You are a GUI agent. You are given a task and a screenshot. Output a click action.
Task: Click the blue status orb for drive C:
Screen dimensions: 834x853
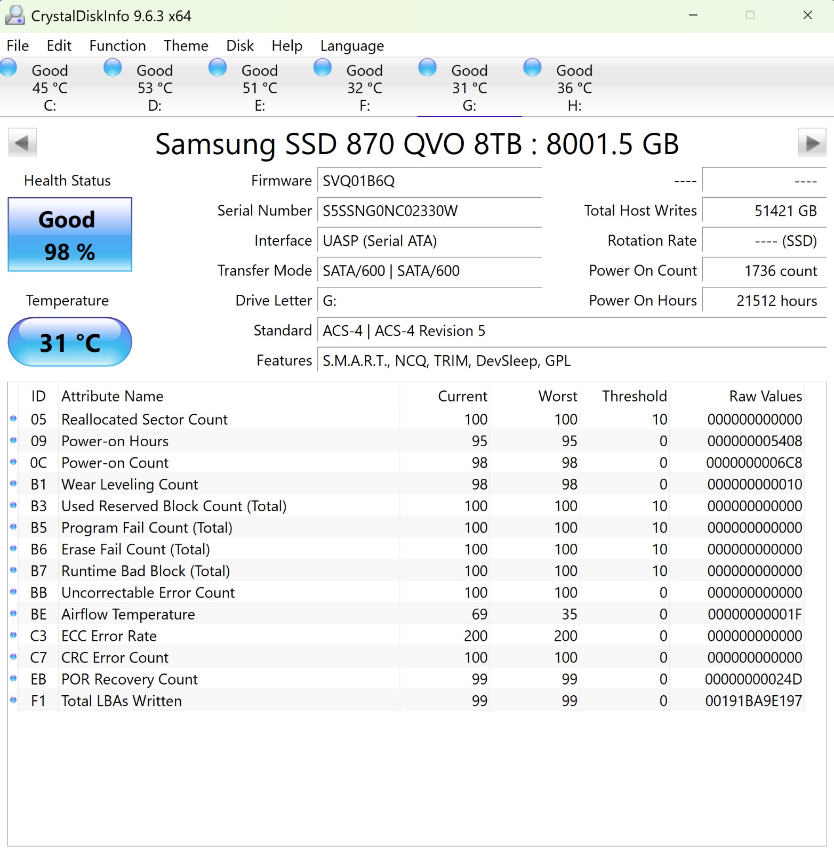(9, 68)
